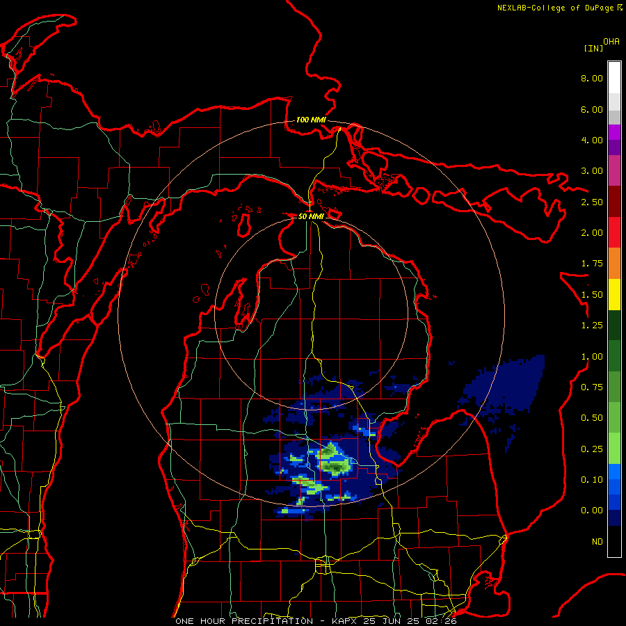This screenshot has width=626, height=626.
Task: Click the 0.00 legend value
Action: coord(592,511)
